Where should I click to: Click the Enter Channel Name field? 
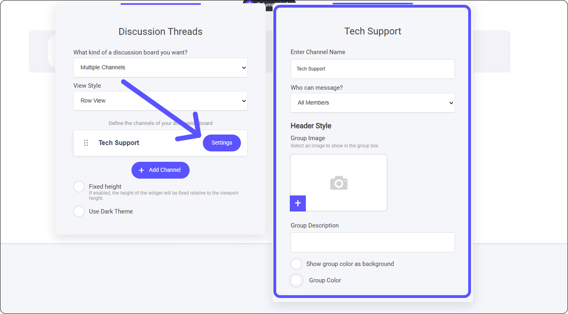[372, 69]
